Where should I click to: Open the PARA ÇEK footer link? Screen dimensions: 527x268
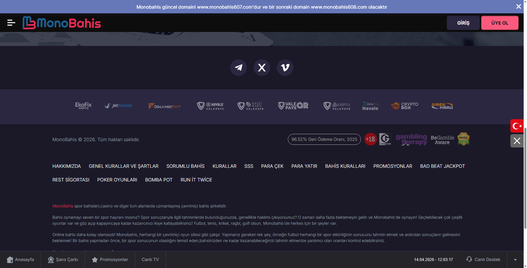click(x=272, y=166)
